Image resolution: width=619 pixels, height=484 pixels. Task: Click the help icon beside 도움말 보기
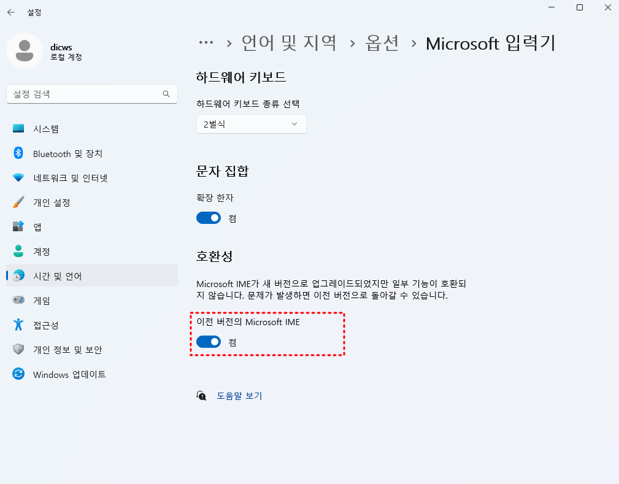(x=201, y=396)
